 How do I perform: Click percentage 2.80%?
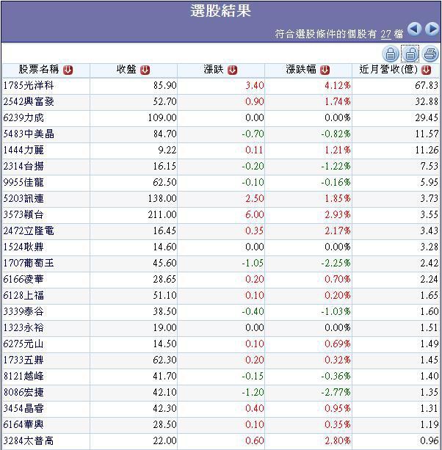click(338, 440)
